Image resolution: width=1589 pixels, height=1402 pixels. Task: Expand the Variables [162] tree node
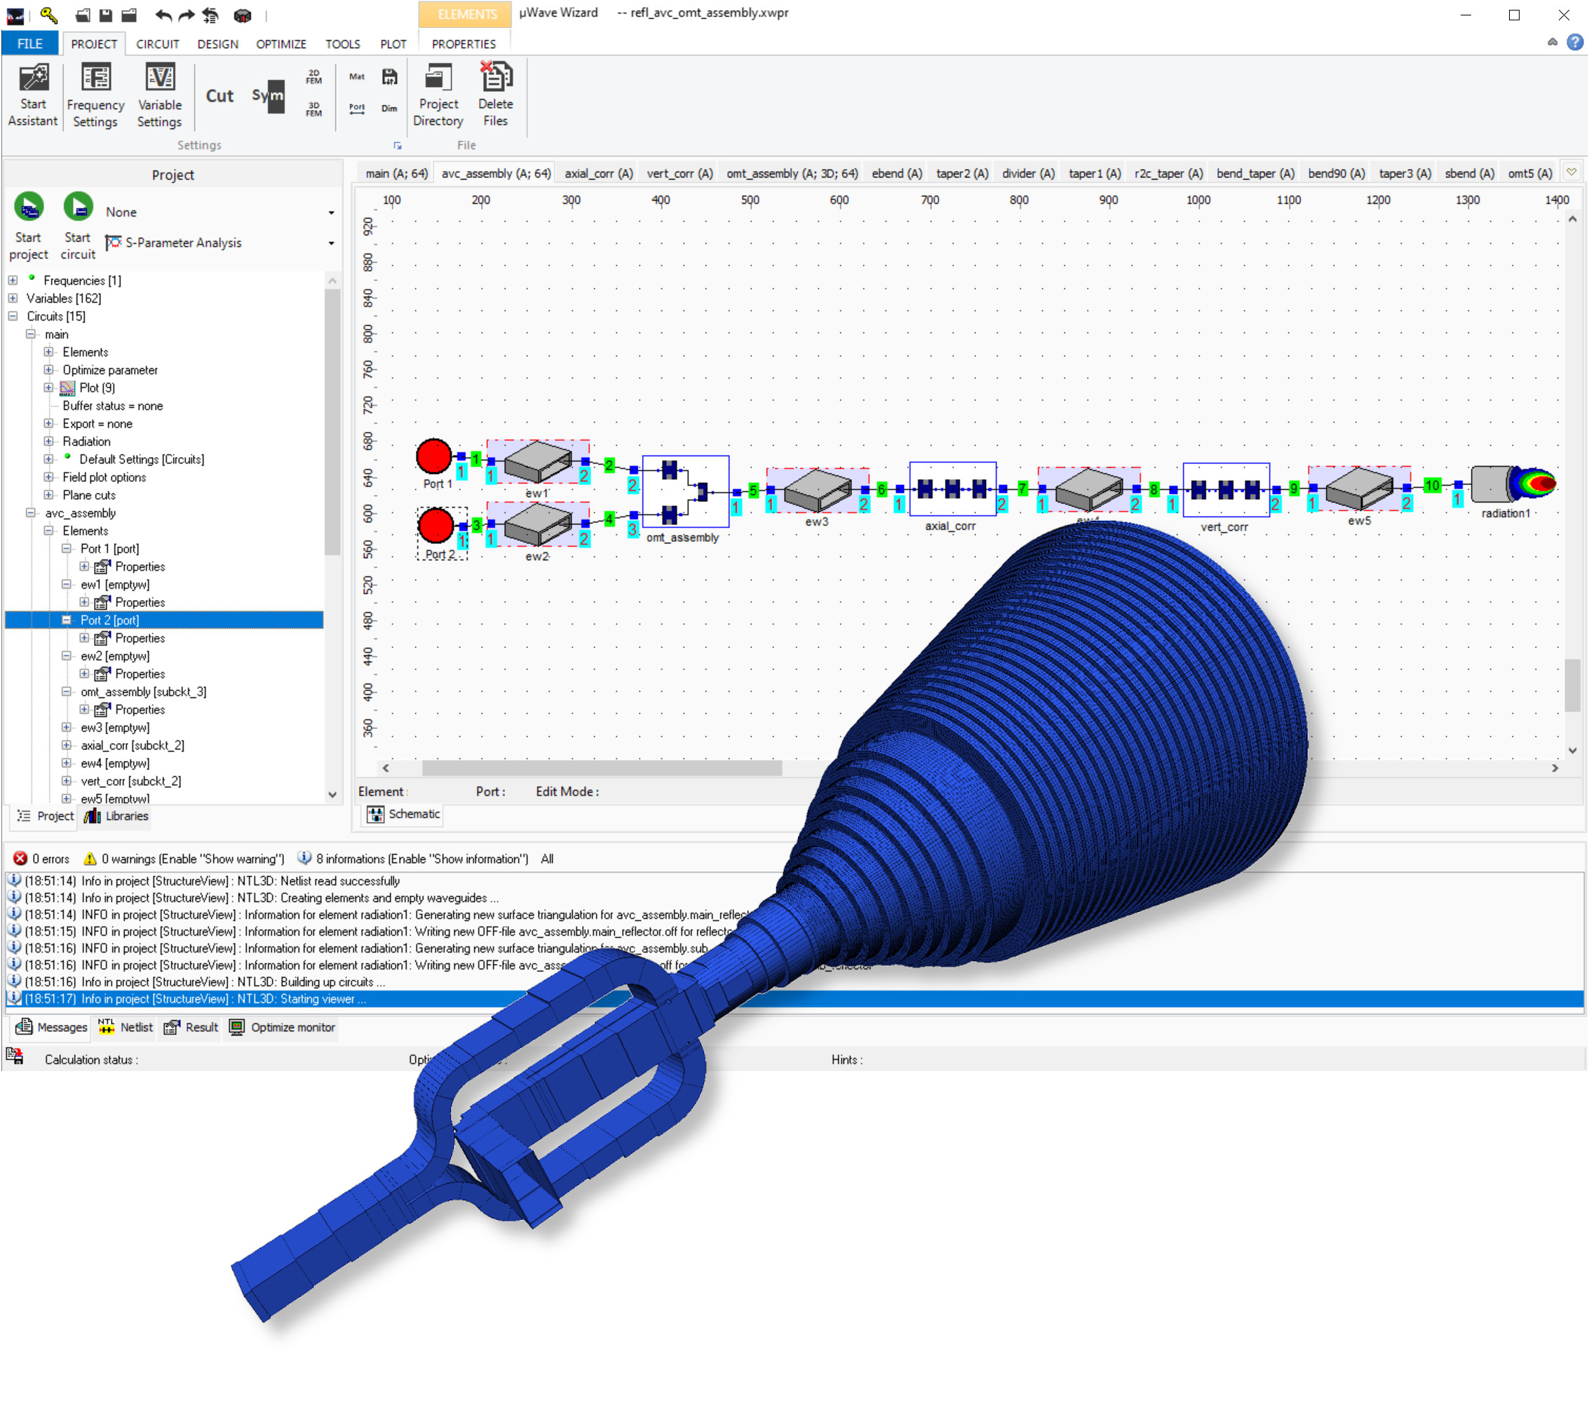[x=13, y=299]
